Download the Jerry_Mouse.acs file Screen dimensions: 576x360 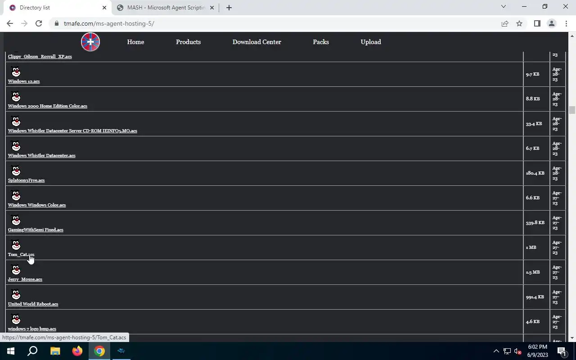tap(25, 279)
